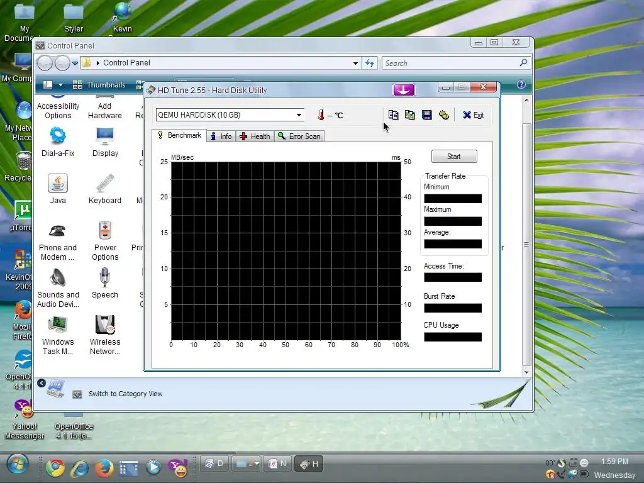Open the QEMU HARDDISK drive dropdown
This screenshot has width=644, height=483.
(x=299, y=115)
